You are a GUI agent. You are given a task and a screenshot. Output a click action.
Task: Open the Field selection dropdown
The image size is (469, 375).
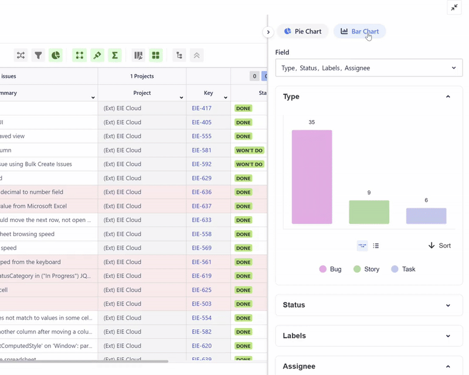pos(369,68)
